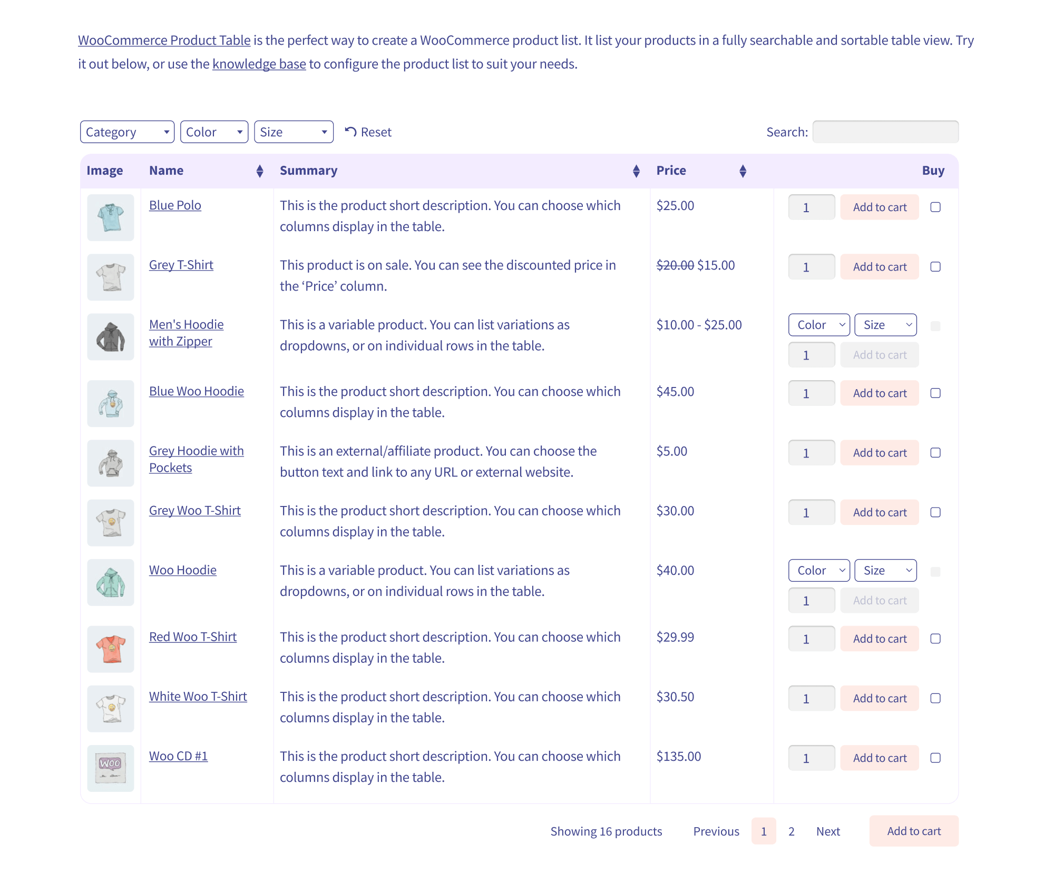Click the Search input field
Viewport: 1054px width, 874px height.
point(885,132)
